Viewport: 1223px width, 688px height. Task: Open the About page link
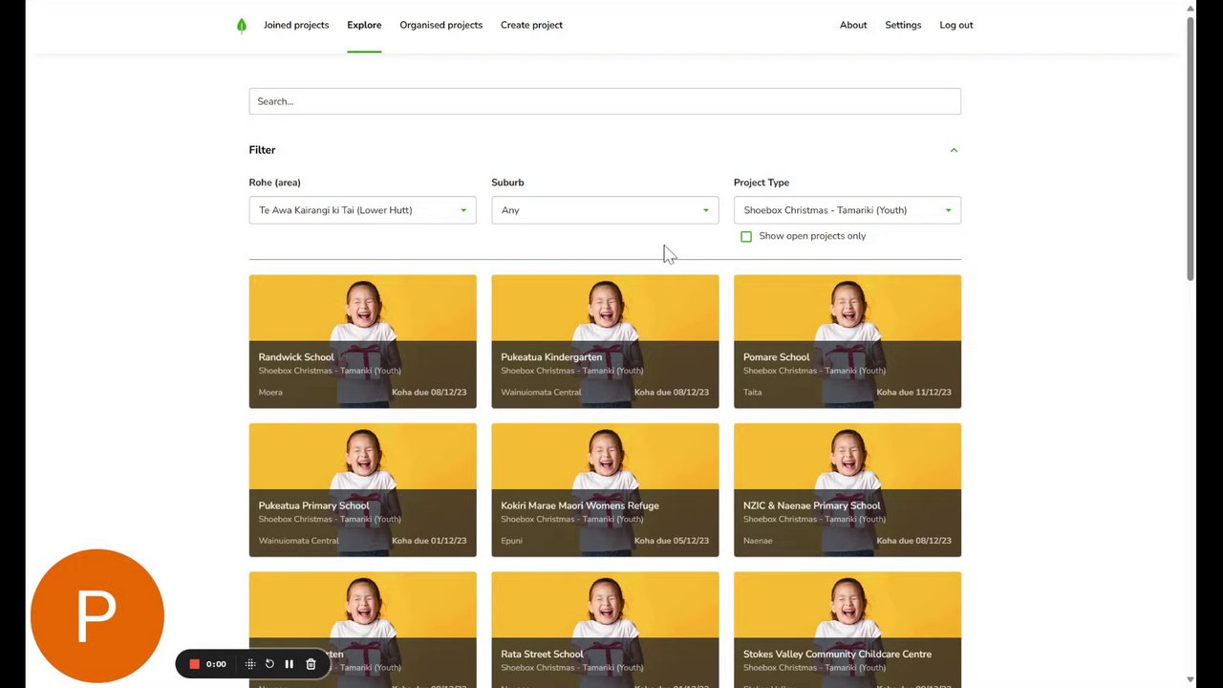853,25
